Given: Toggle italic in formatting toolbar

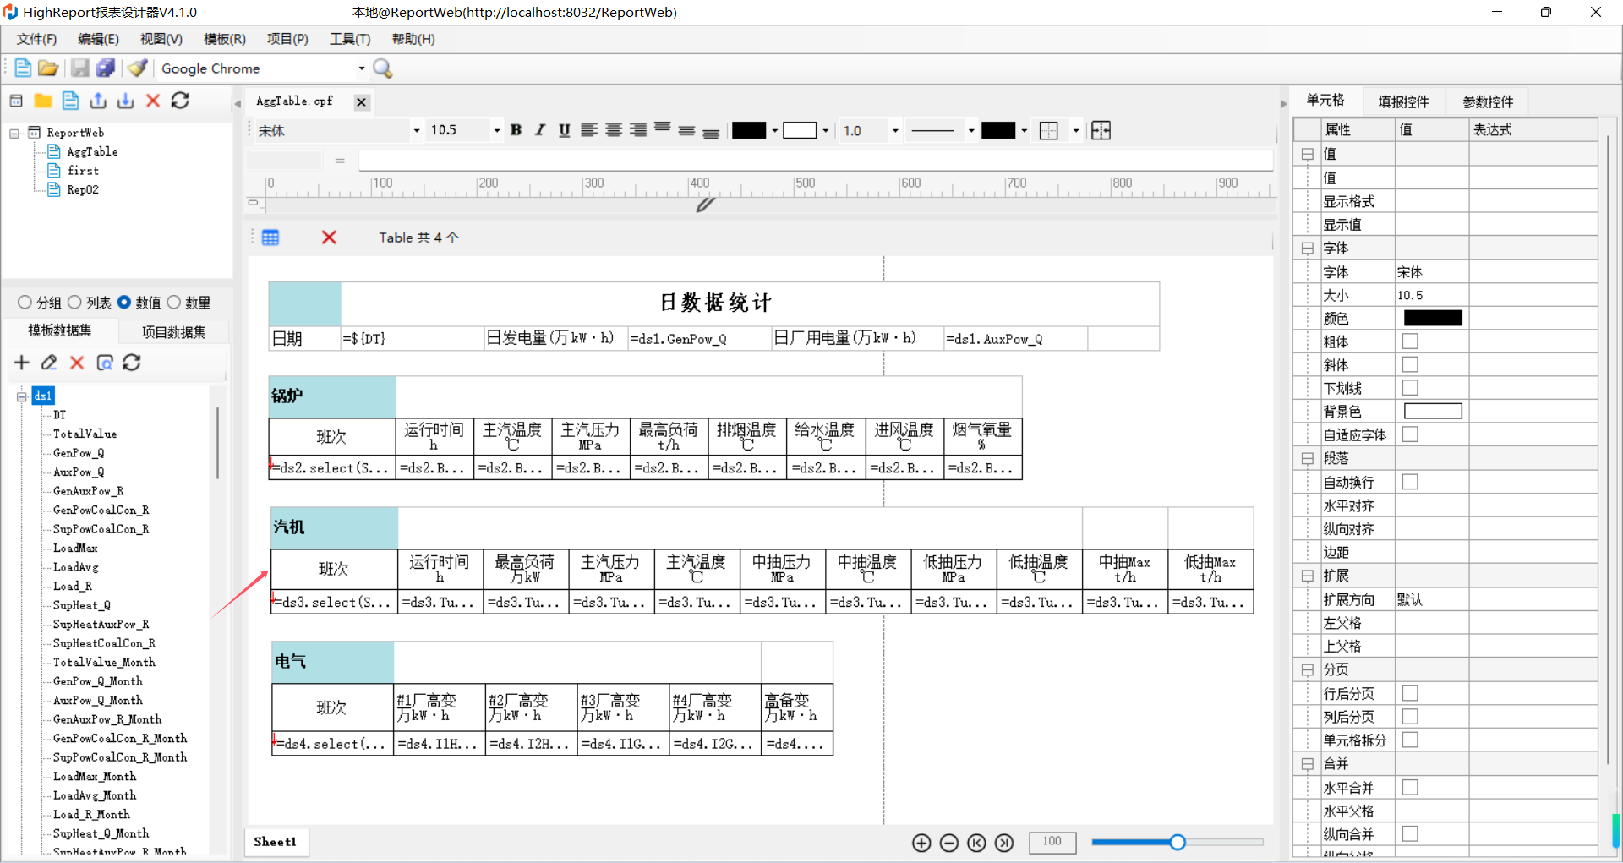Looking at the screenshot, I should click(539, 130).
